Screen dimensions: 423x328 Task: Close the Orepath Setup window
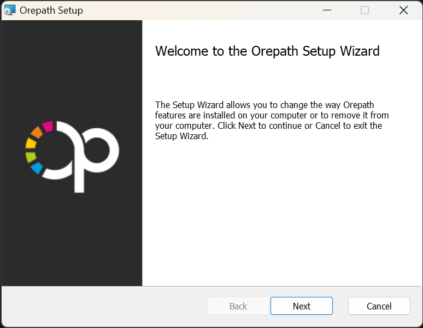403,10
